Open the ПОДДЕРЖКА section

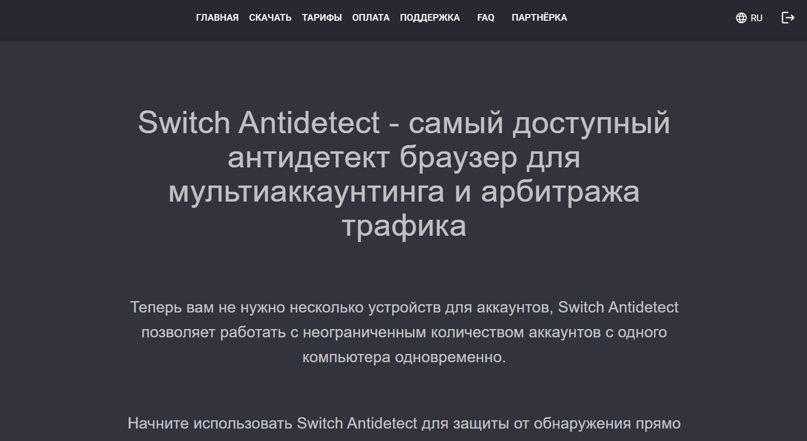coord(430,18)
